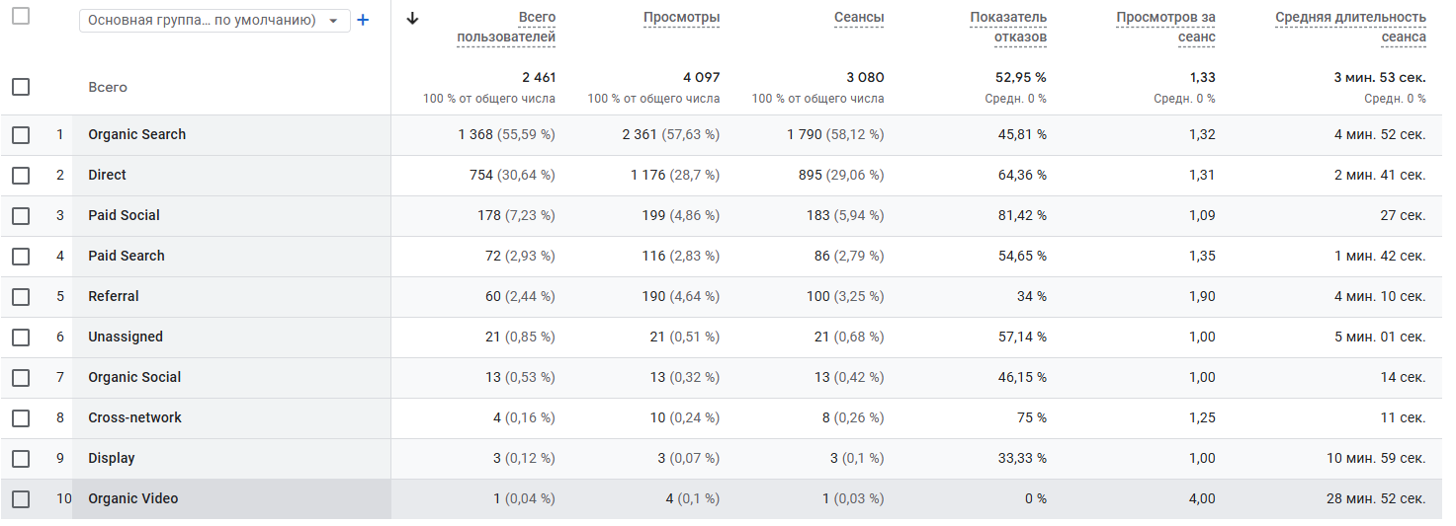Click the descending sort arrow icon
The image size is (1456, 526).
click(x=412, y=18)
